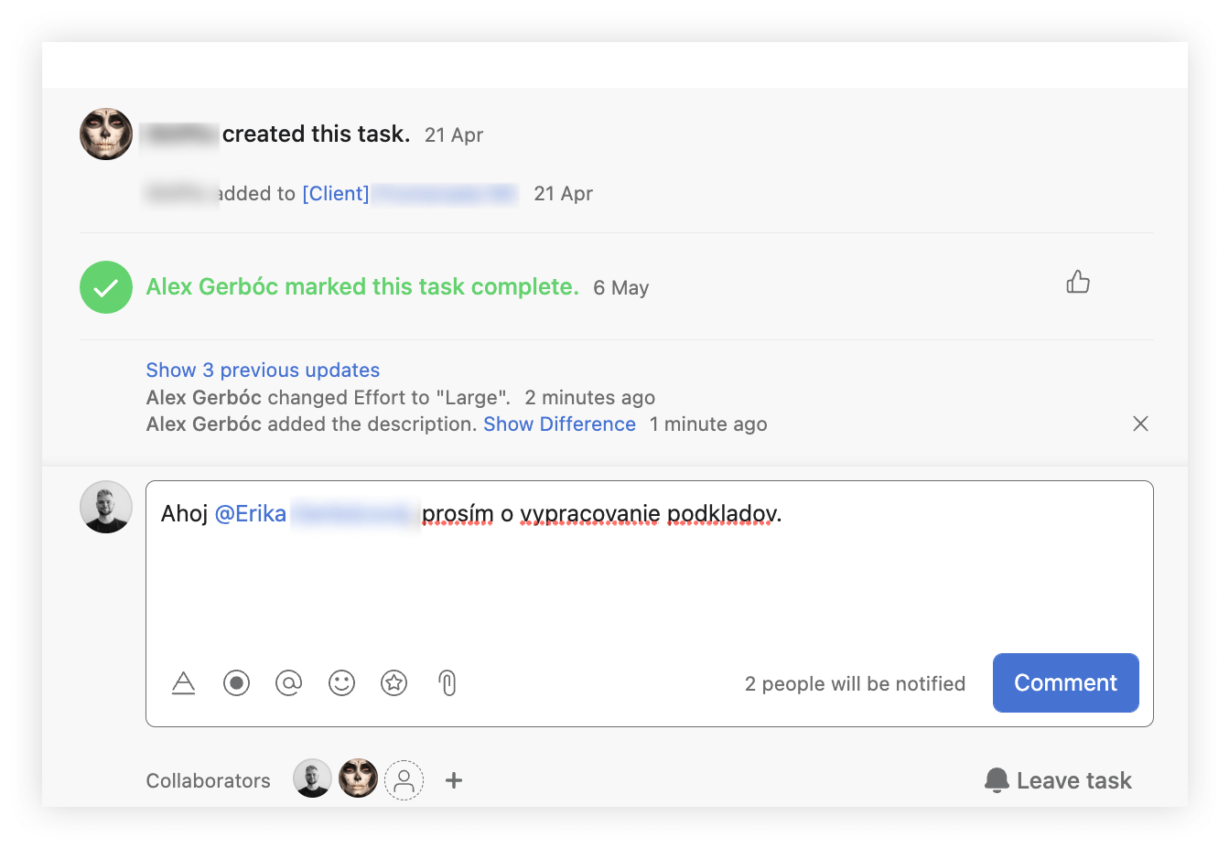Image resolution: width=1229 pixels, height=848 pixels.
Task: Dismiss the updates with the X icon
Action: (1140, 424)
